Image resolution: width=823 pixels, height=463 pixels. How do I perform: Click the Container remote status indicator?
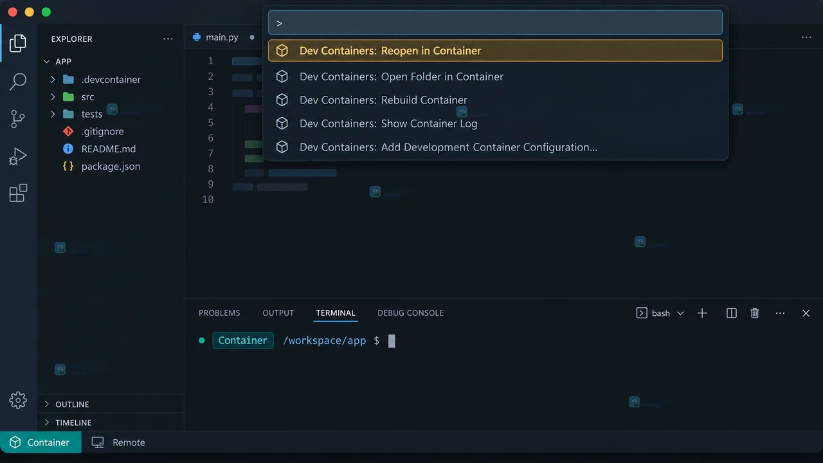[41, 442]
